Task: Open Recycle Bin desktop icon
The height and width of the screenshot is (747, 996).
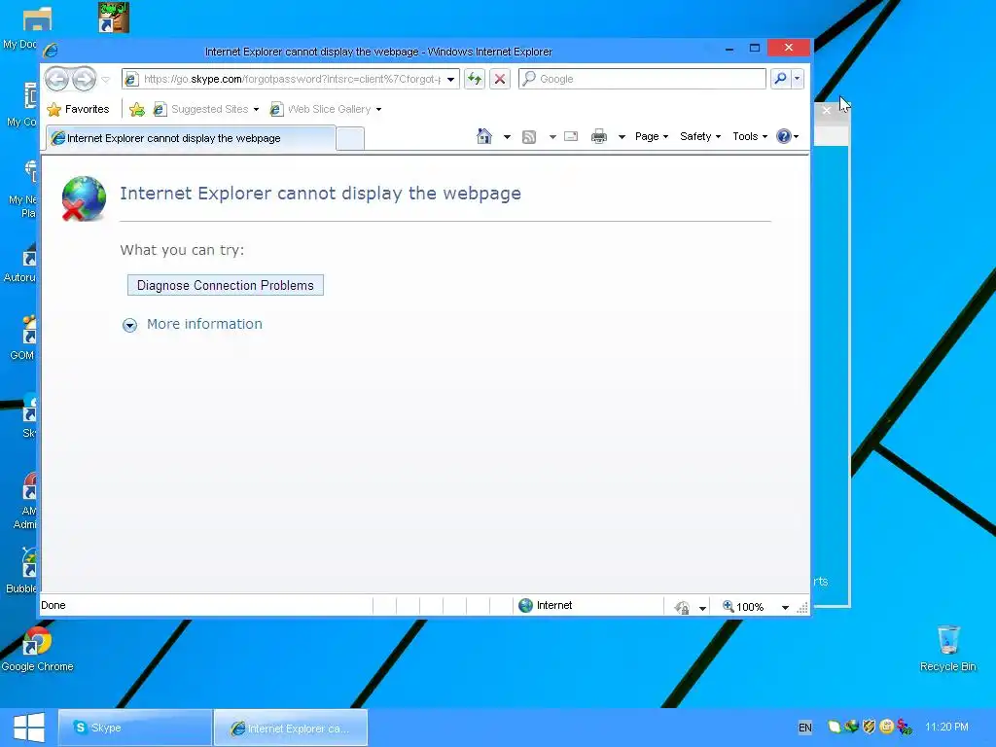Action: (x=948, y=648)
